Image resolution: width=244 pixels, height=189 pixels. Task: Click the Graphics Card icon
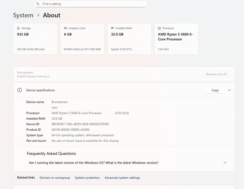[65, 28]
